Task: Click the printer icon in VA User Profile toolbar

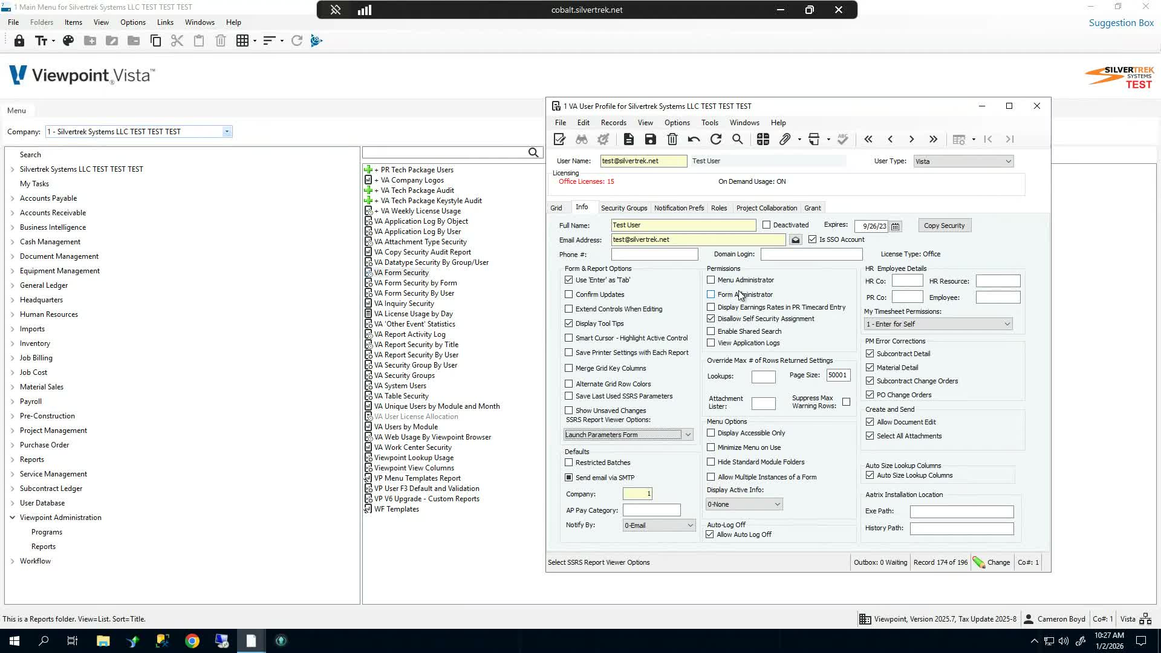Action: [x=814, y=140]
